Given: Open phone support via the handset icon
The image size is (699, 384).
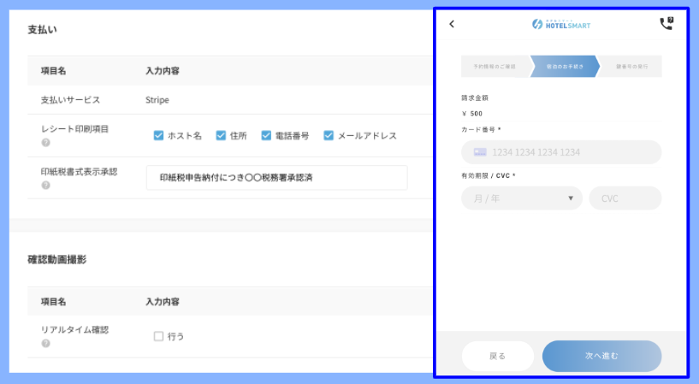Looking at the screenshot, I should [666, 24].
